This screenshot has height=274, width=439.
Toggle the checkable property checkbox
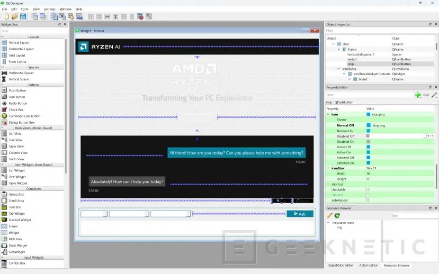pos(368,189)
